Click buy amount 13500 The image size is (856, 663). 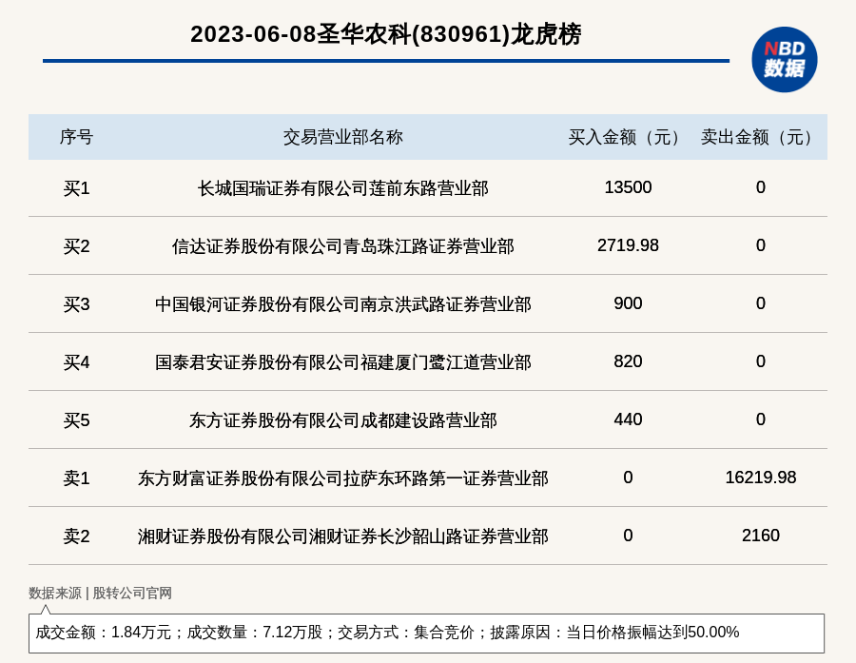point(628,187)
